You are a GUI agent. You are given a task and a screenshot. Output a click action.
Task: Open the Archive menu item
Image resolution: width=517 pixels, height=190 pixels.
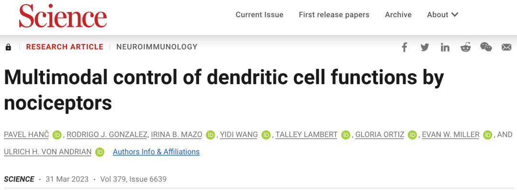tap(398, 15)
